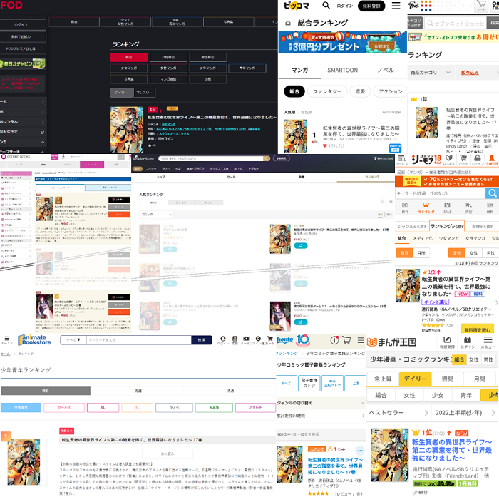The height and width of the screenshot is (497, 499).
Task: Click animate Bookstore login person icon
Action: tap(222, 340)
